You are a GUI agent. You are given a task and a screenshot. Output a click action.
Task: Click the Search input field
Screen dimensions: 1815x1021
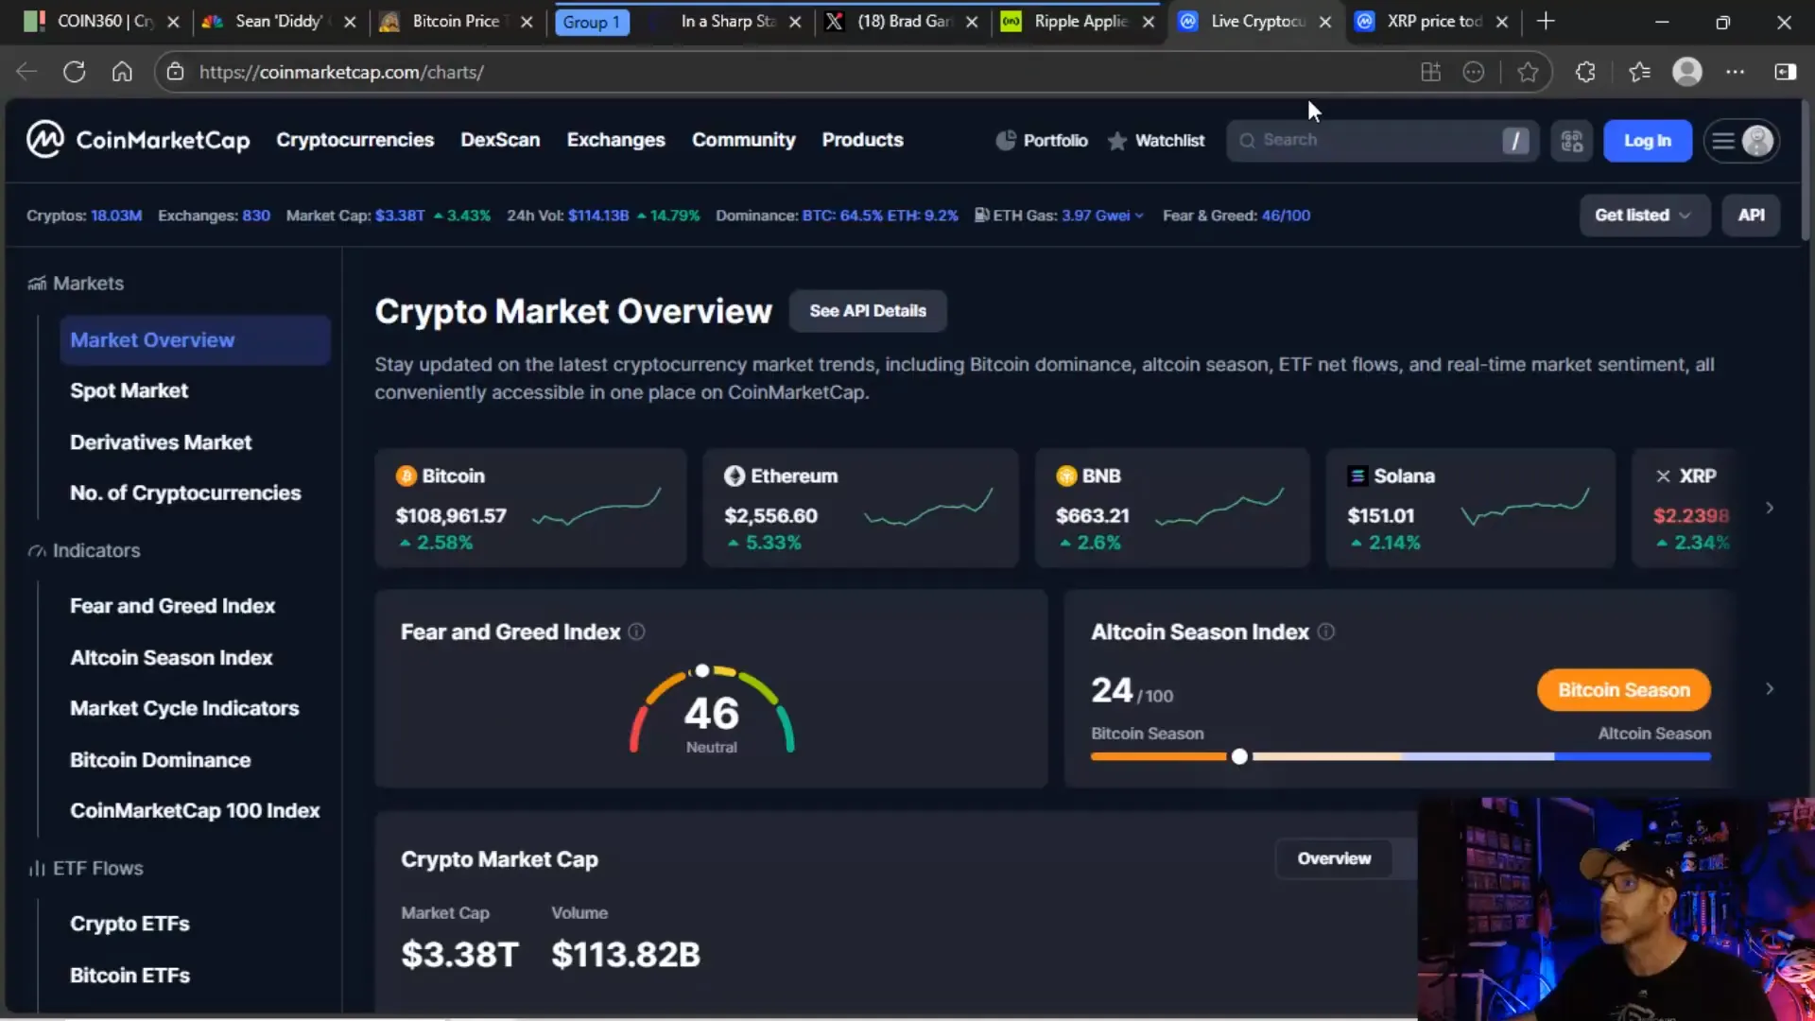click(x=1382, y=141)
